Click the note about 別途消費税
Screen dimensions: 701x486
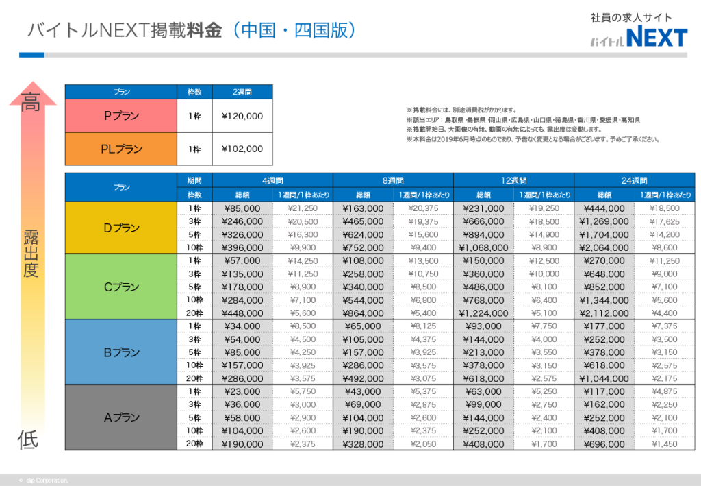462,110
